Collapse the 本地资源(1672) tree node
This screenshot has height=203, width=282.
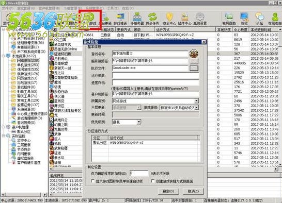(x=3, y=56)
